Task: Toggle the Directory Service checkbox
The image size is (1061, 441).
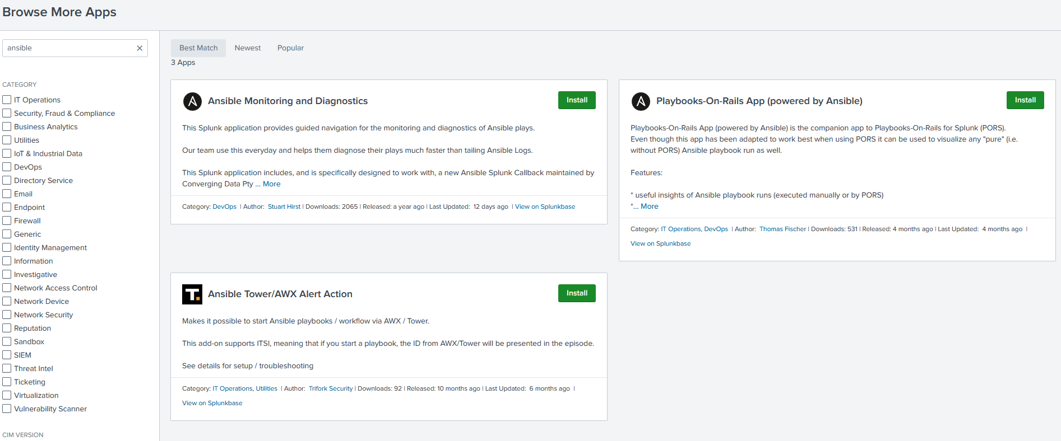Action: click(x=7, y=180)
